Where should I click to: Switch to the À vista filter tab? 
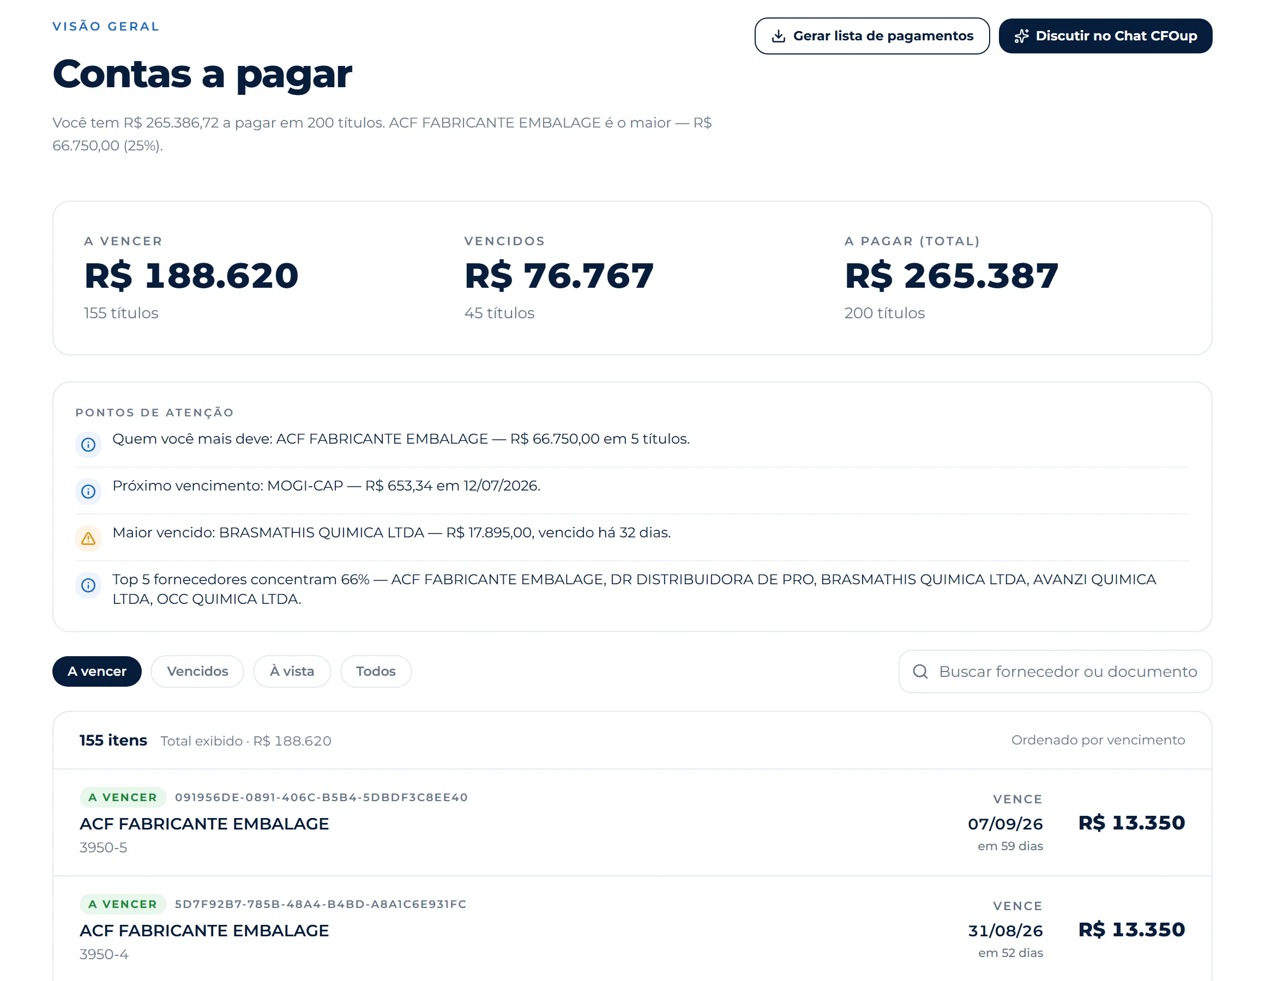(292, 671)
